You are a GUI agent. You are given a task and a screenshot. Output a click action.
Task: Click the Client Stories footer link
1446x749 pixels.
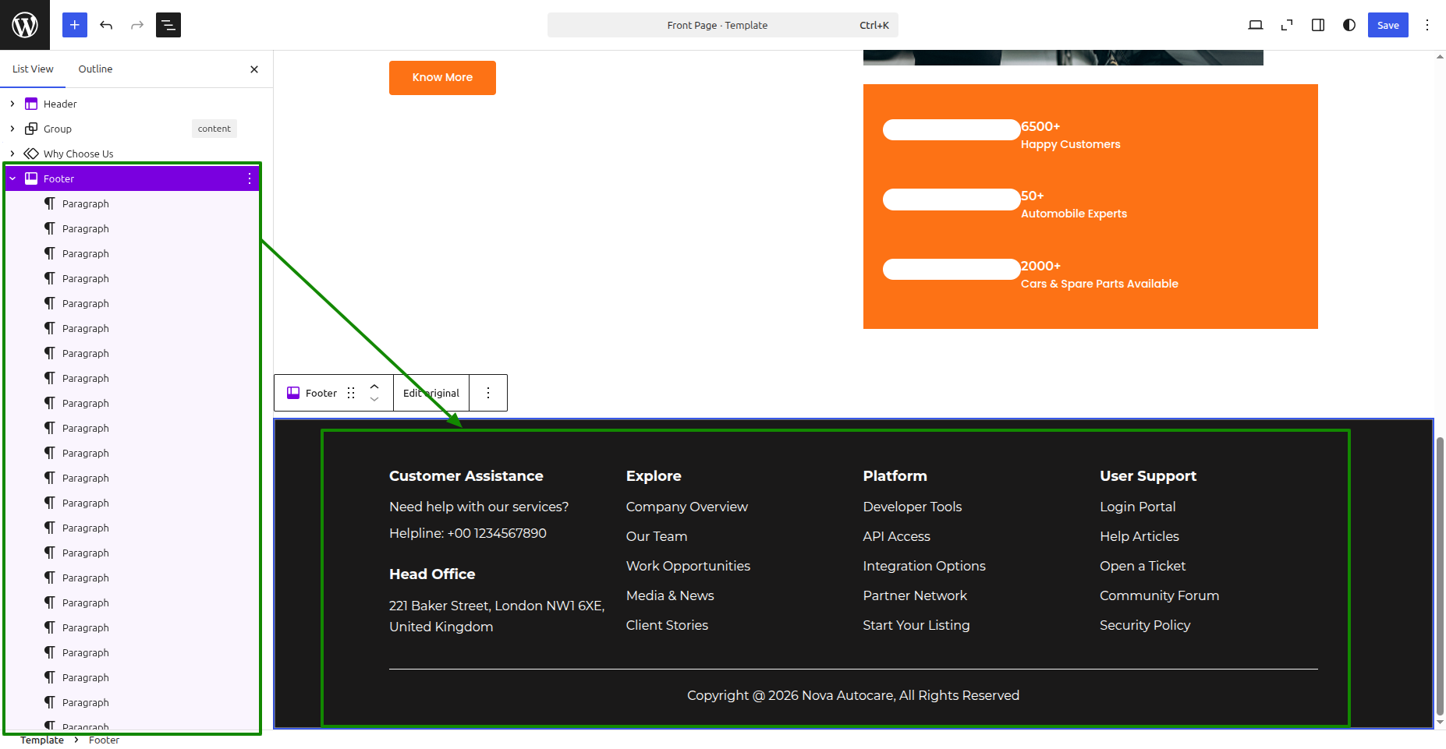point(668,625)
